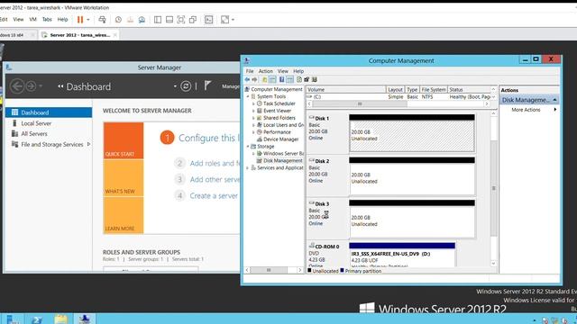
Task: Open the File menu in Computer Management
Action: (250, 71)
